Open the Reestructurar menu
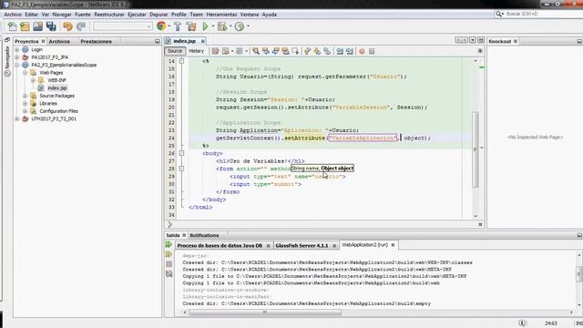Screen dimensions: 583x328 (109, 15)
